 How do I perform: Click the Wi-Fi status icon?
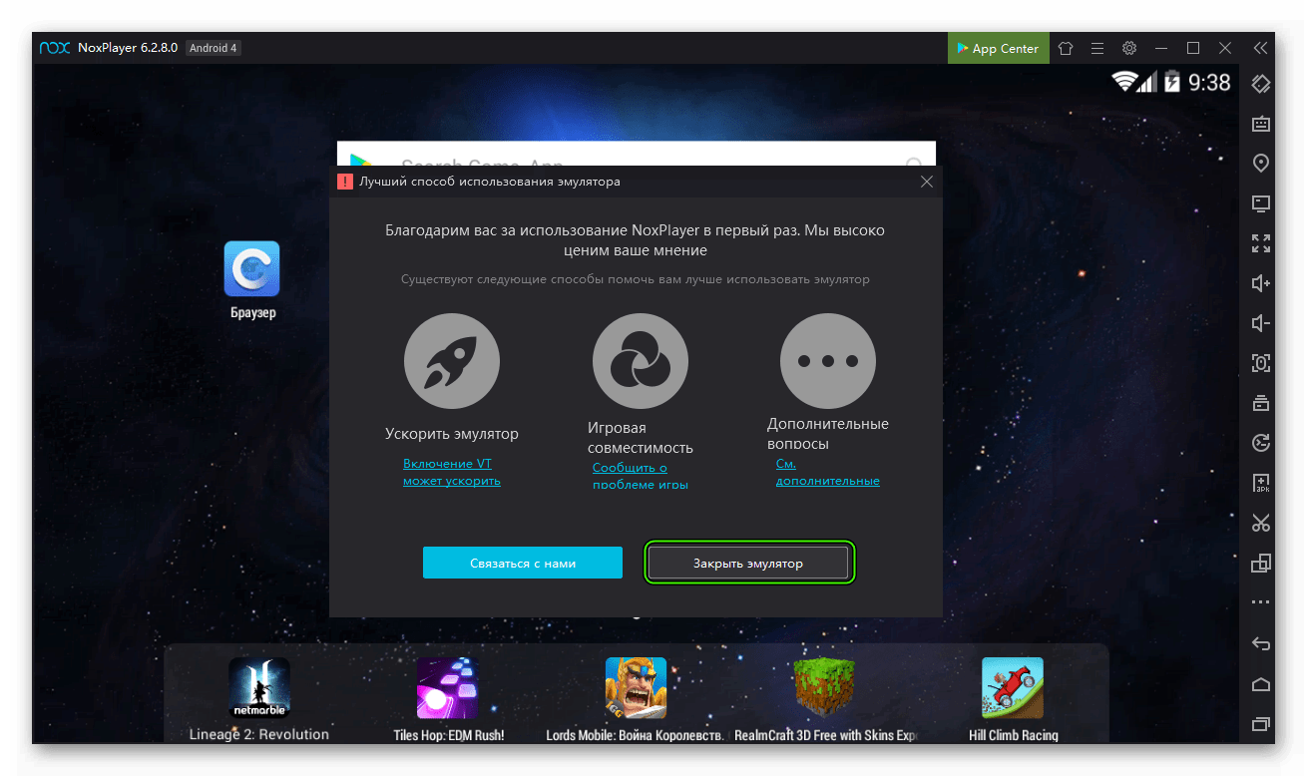(x=1125, y=82)
